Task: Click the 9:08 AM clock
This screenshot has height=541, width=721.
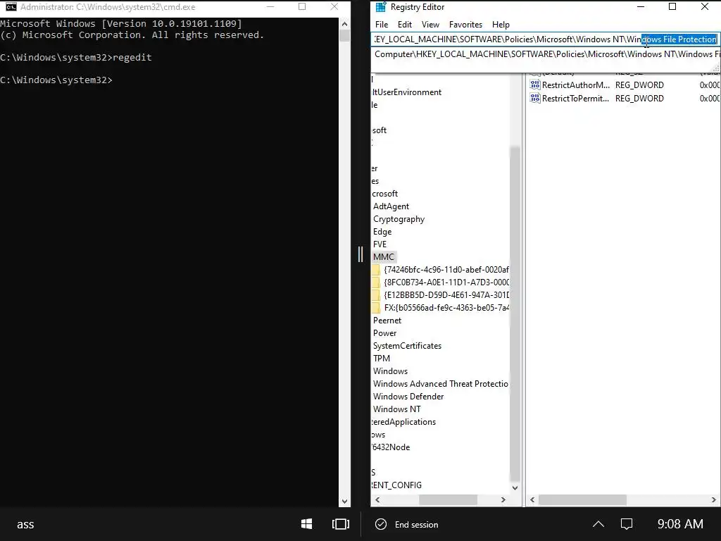Action: (x=680, y=524)
